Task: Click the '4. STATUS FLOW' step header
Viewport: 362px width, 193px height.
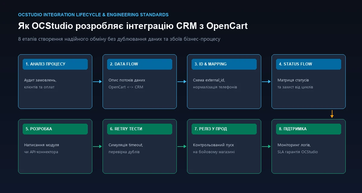Action: click(309, 64)
